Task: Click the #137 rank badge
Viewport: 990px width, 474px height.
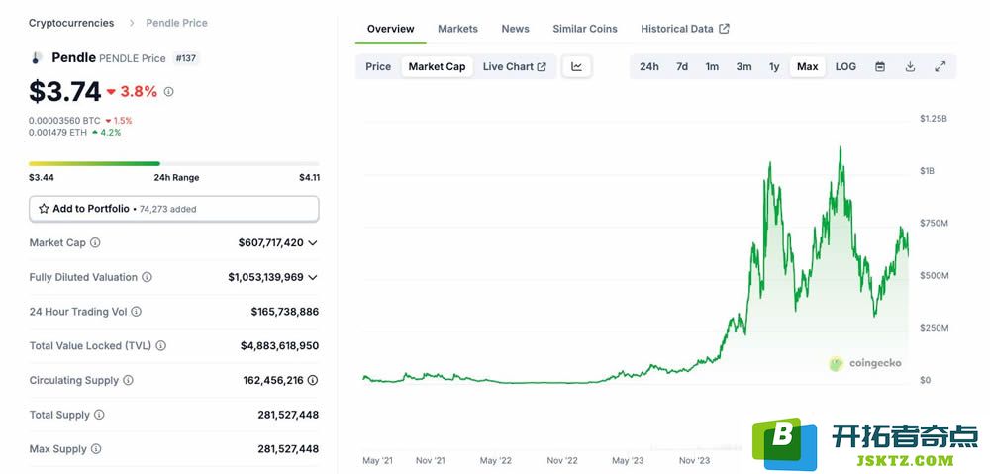Action: click(186, 58)
